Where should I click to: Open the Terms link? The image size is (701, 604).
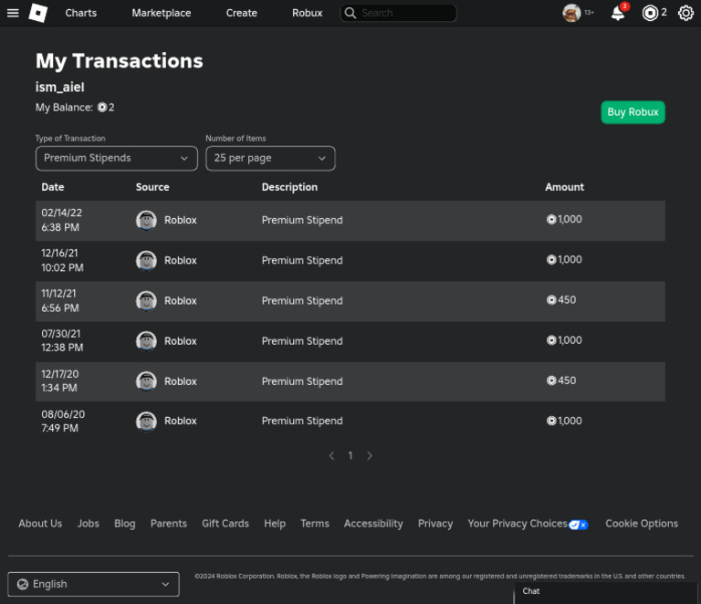point(315,524)
